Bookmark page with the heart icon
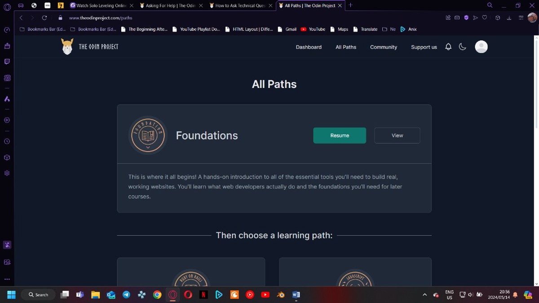The width and height of the screenshot is (539, 303). [485, 18]
